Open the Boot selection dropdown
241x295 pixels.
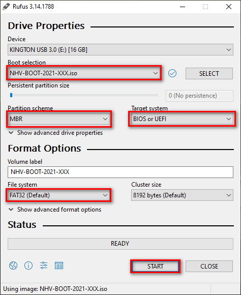pos(84,73)
